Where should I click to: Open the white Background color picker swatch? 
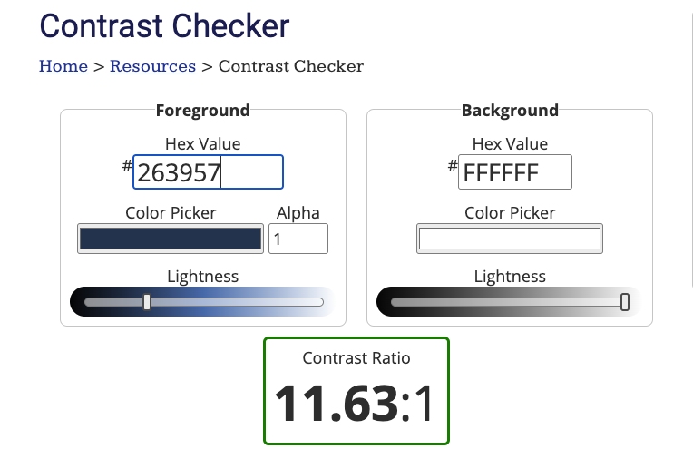coord(510,239)
